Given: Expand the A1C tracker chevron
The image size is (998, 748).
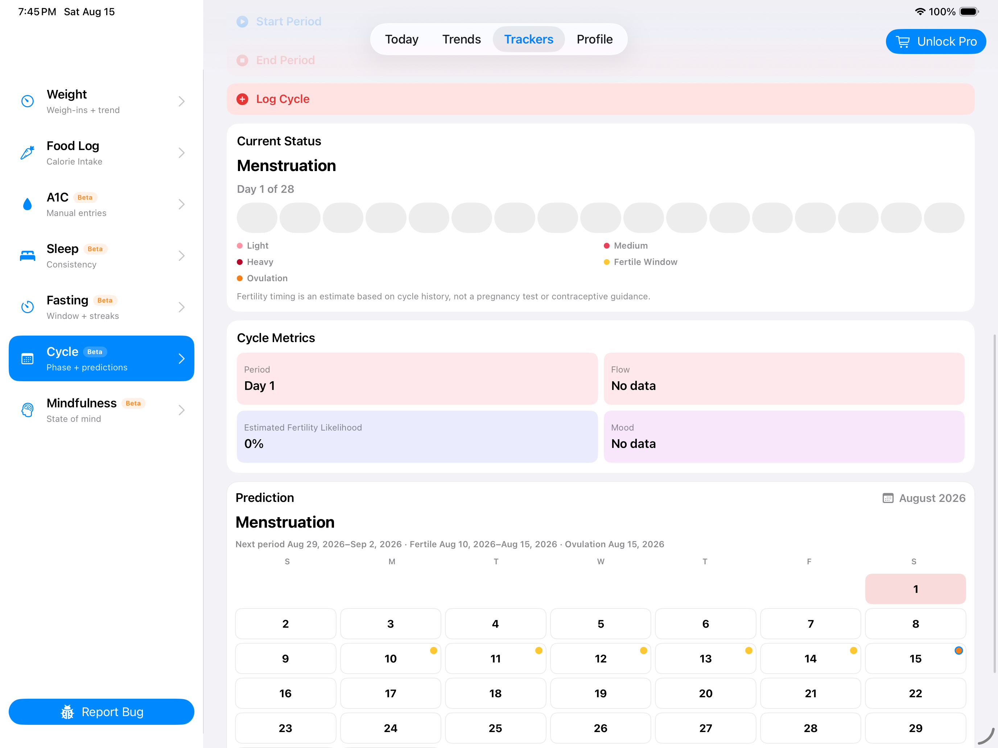Looking at the screenshot, I should pos(181,204).
